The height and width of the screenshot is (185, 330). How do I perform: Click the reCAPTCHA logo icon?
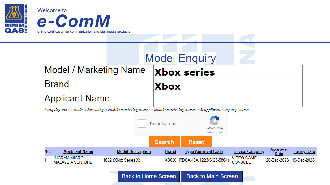click(214, 121)
